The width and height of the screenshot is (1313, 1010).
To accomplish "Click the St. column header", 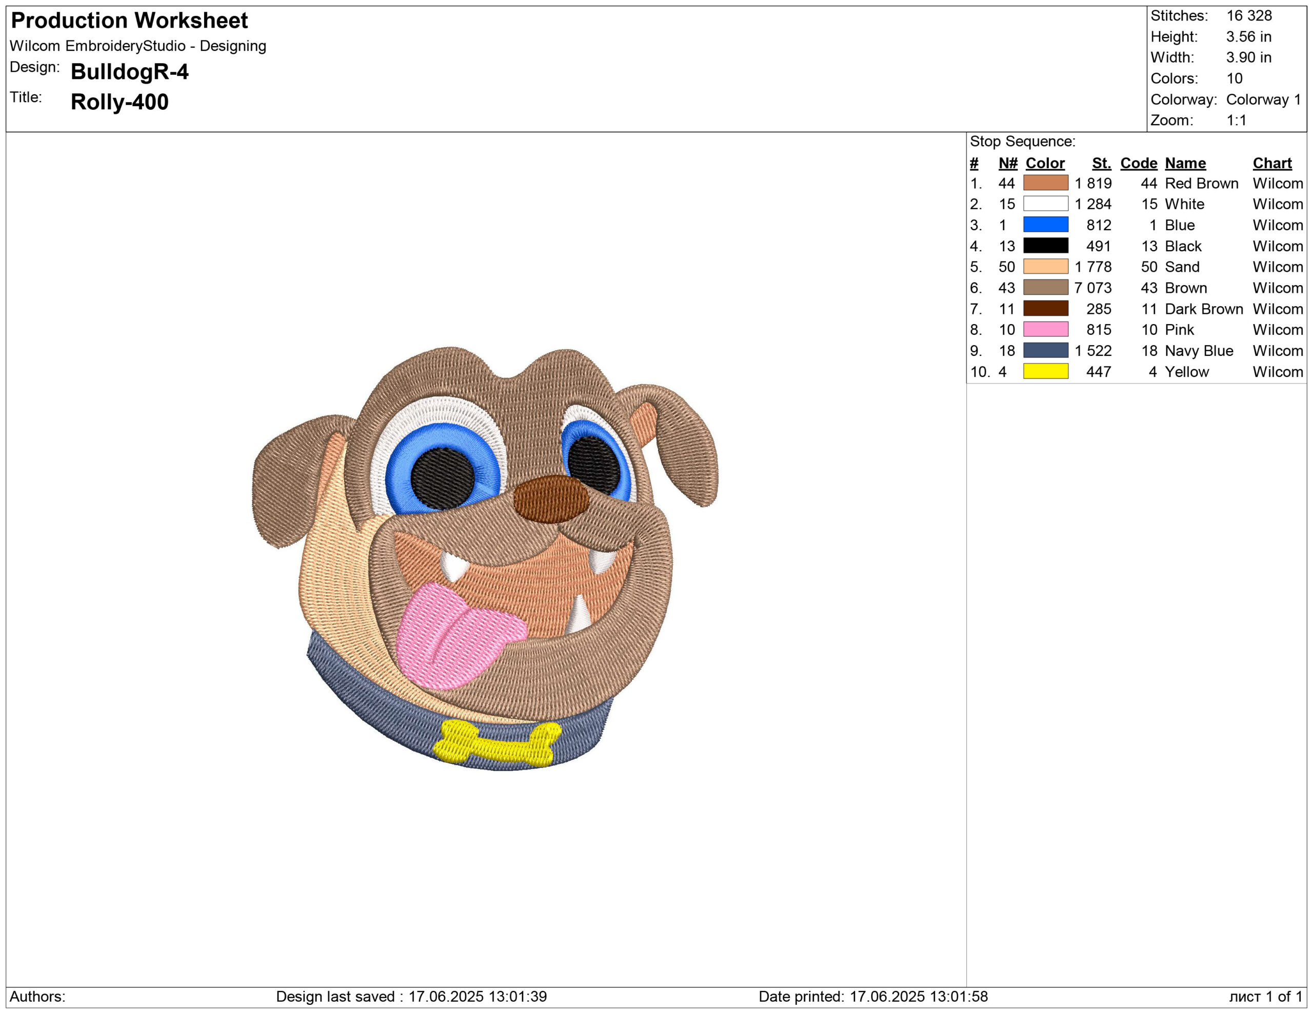I will tap(1101, 163).
